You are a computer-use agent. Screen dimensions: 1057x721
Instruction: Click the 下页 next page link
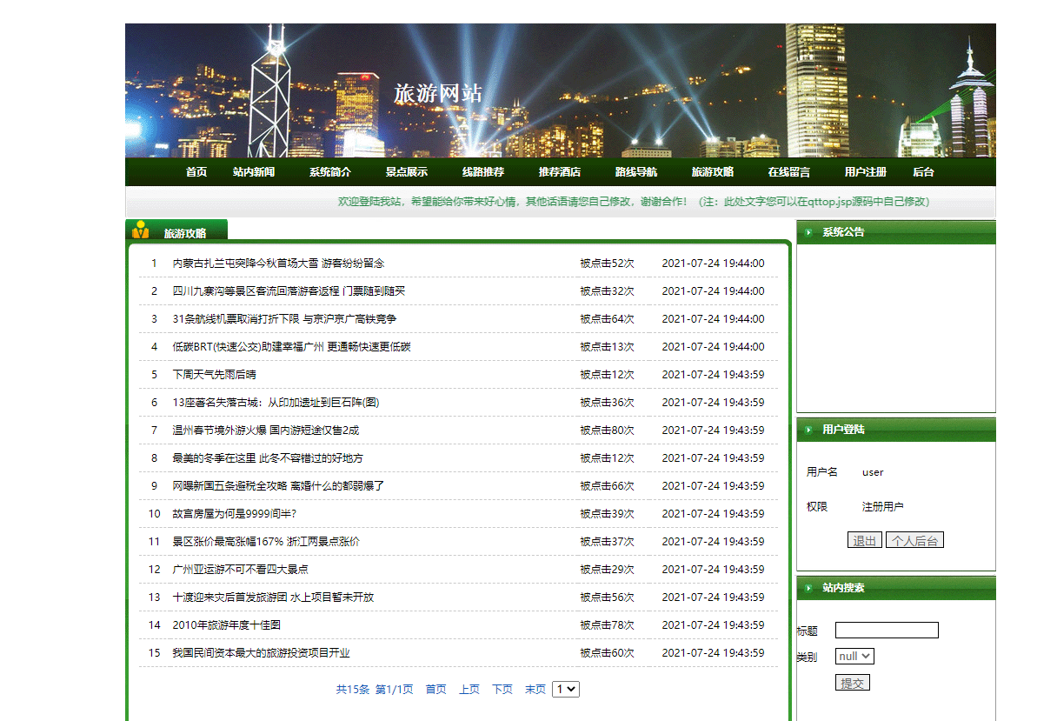pos(502,688)
